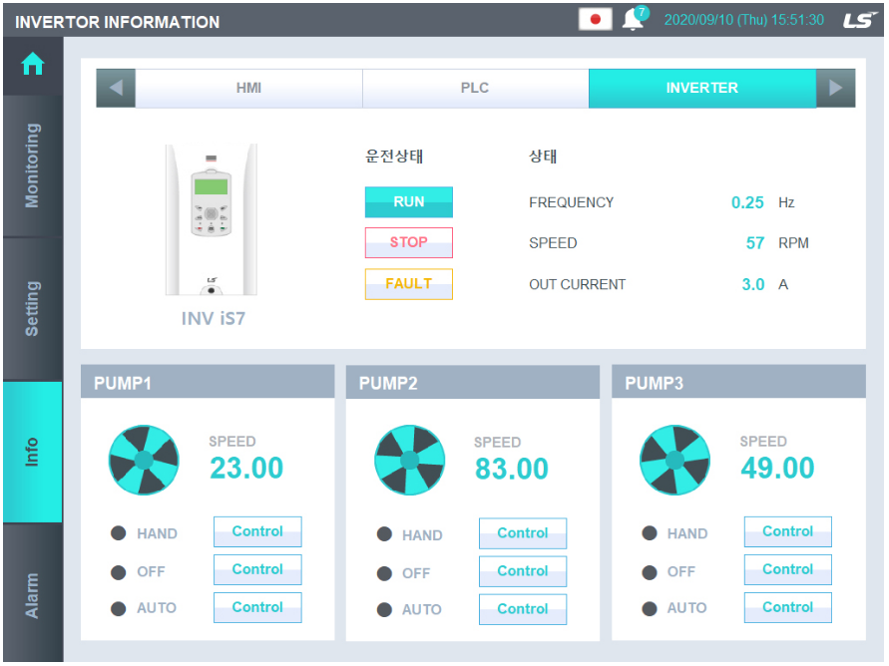Switch to the HMI tab
This screenshot has width=889, height=666.
click(247, 88)
